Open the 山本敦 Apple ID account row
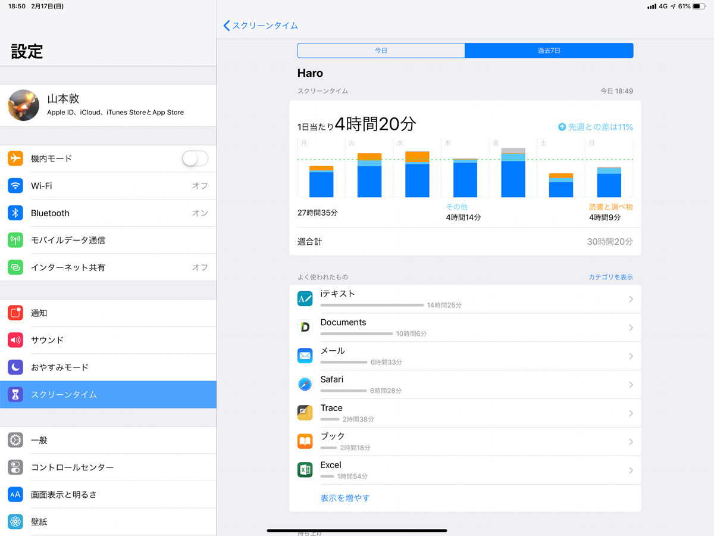714x536 pixels. point(108,105)
